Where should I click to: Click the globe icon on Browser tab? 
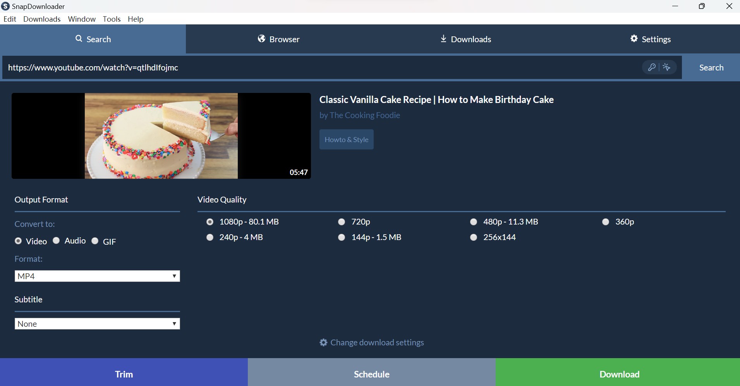pyautogui.click(x=262, y=39)
